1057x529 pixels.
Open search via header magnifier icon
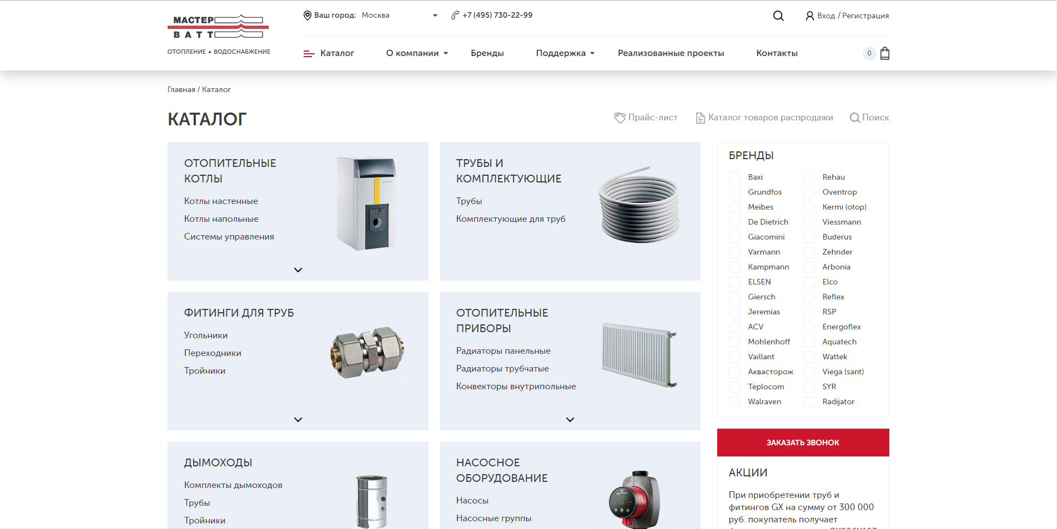[x=778, y=16]
